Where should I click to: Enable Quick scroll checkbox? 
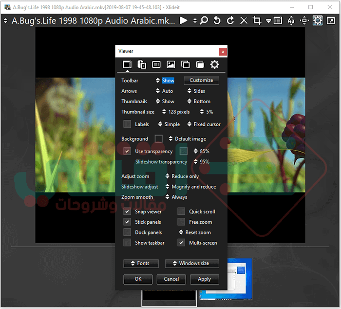[181, 212]
